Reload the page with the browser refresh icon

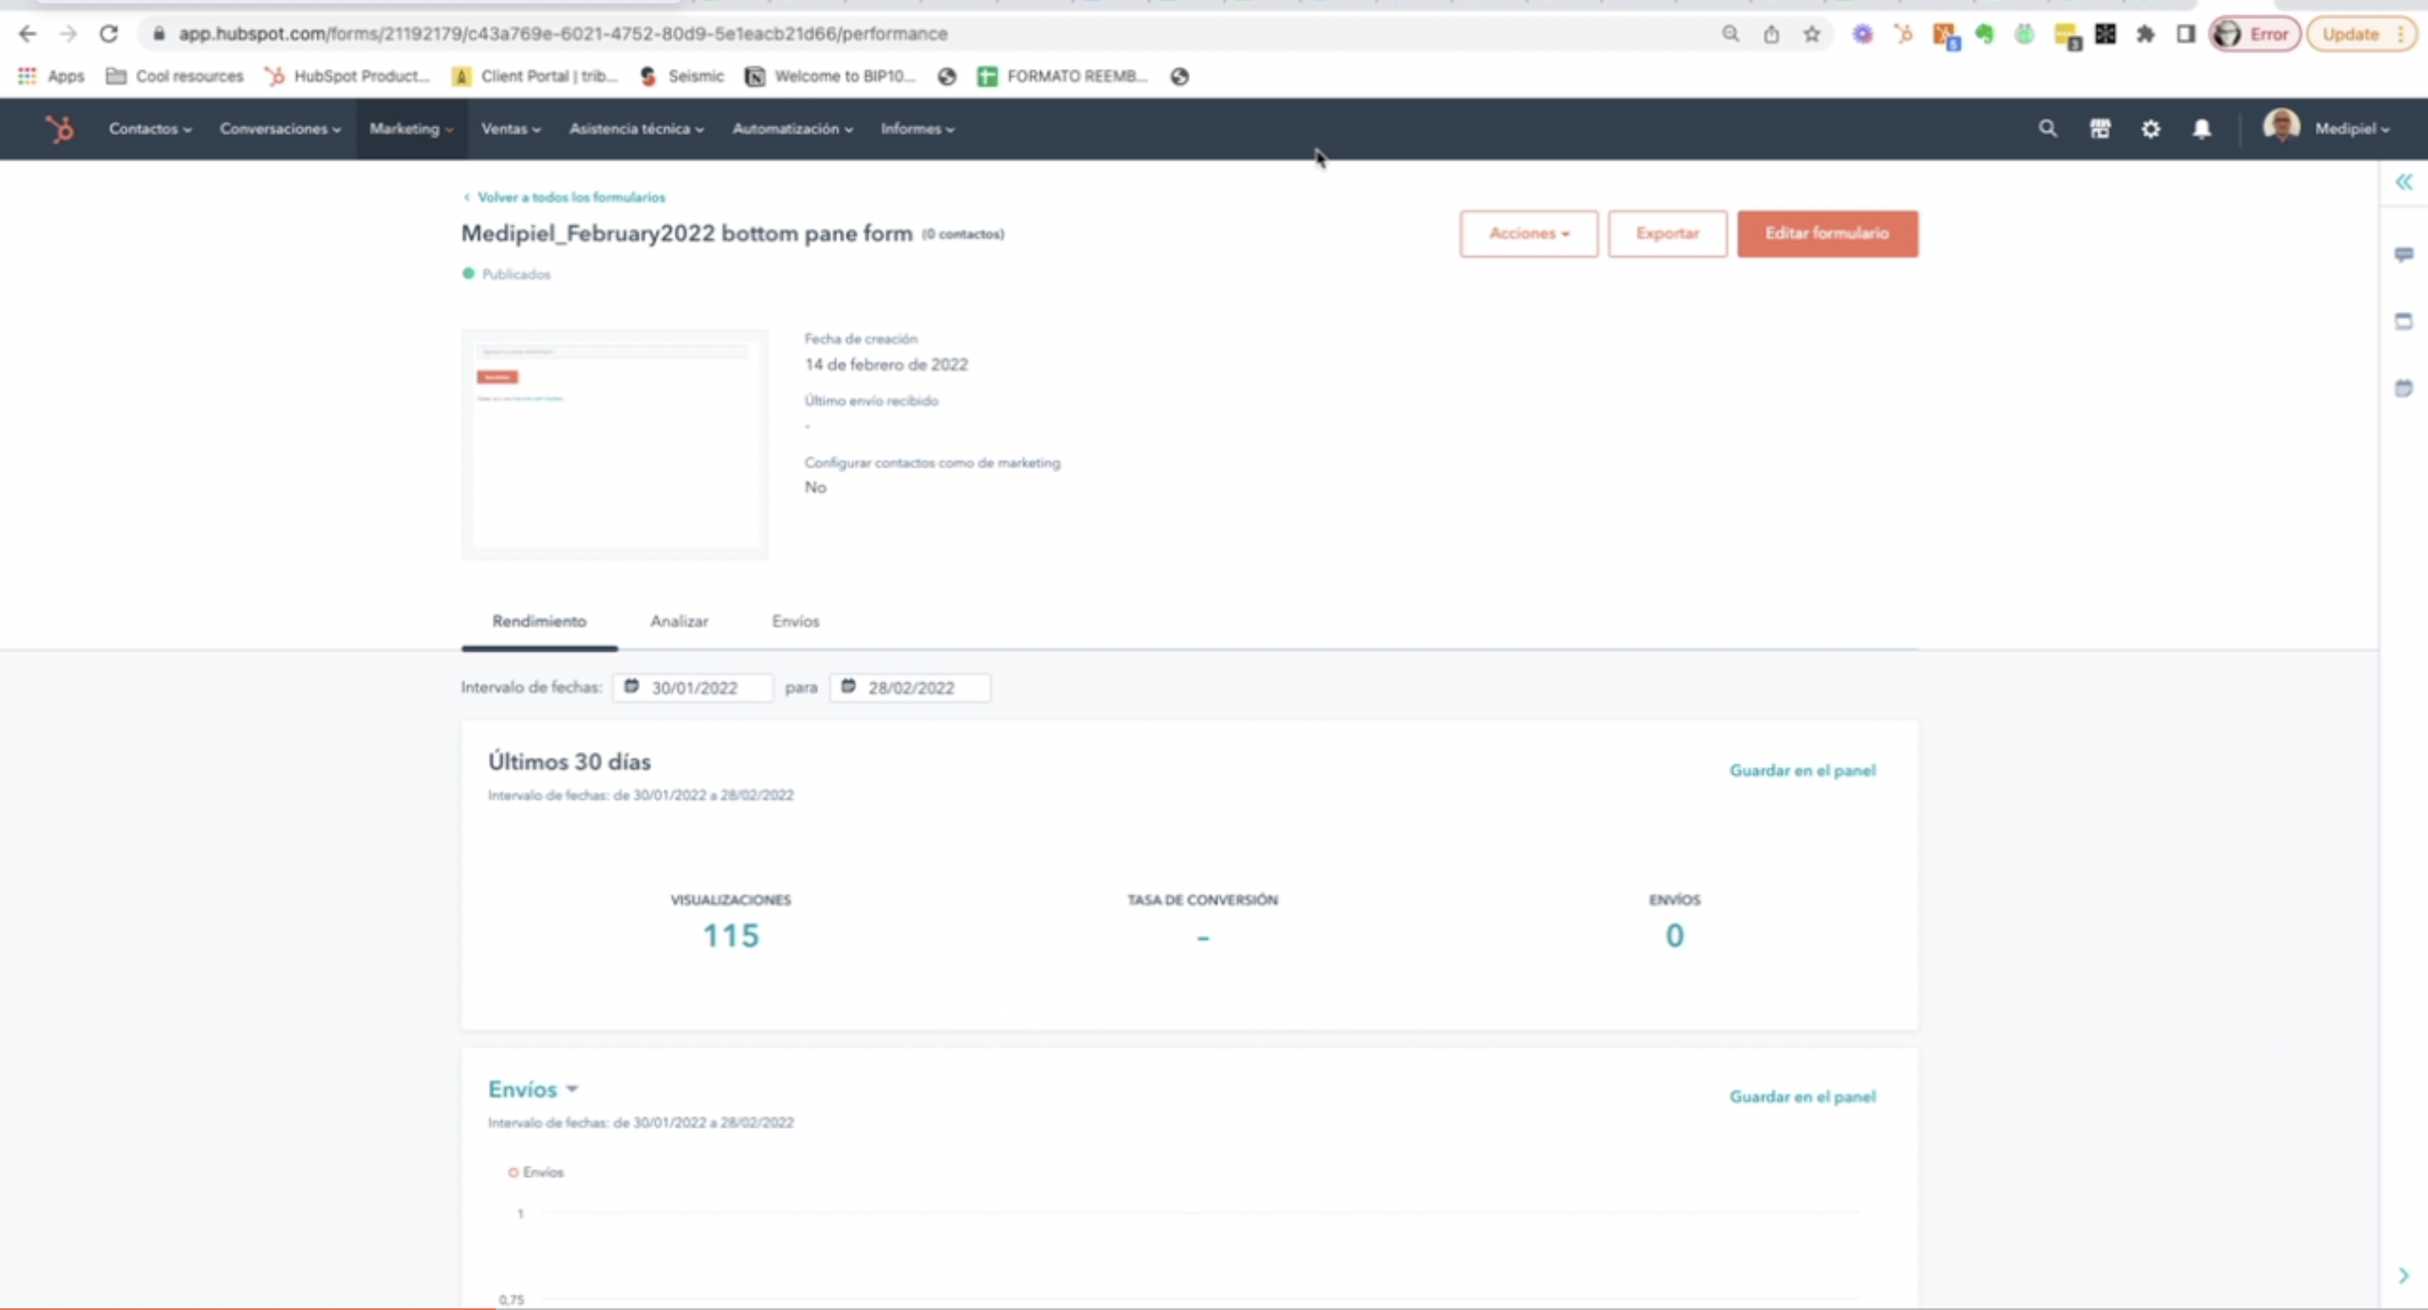click(109, 34)
